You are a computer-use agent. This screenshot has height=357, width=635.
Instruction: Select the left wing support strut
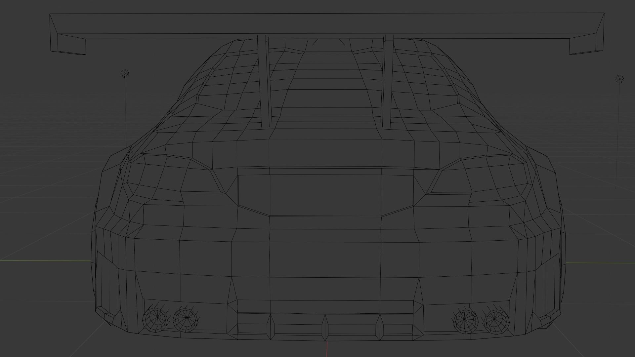(x=265, y=81)
